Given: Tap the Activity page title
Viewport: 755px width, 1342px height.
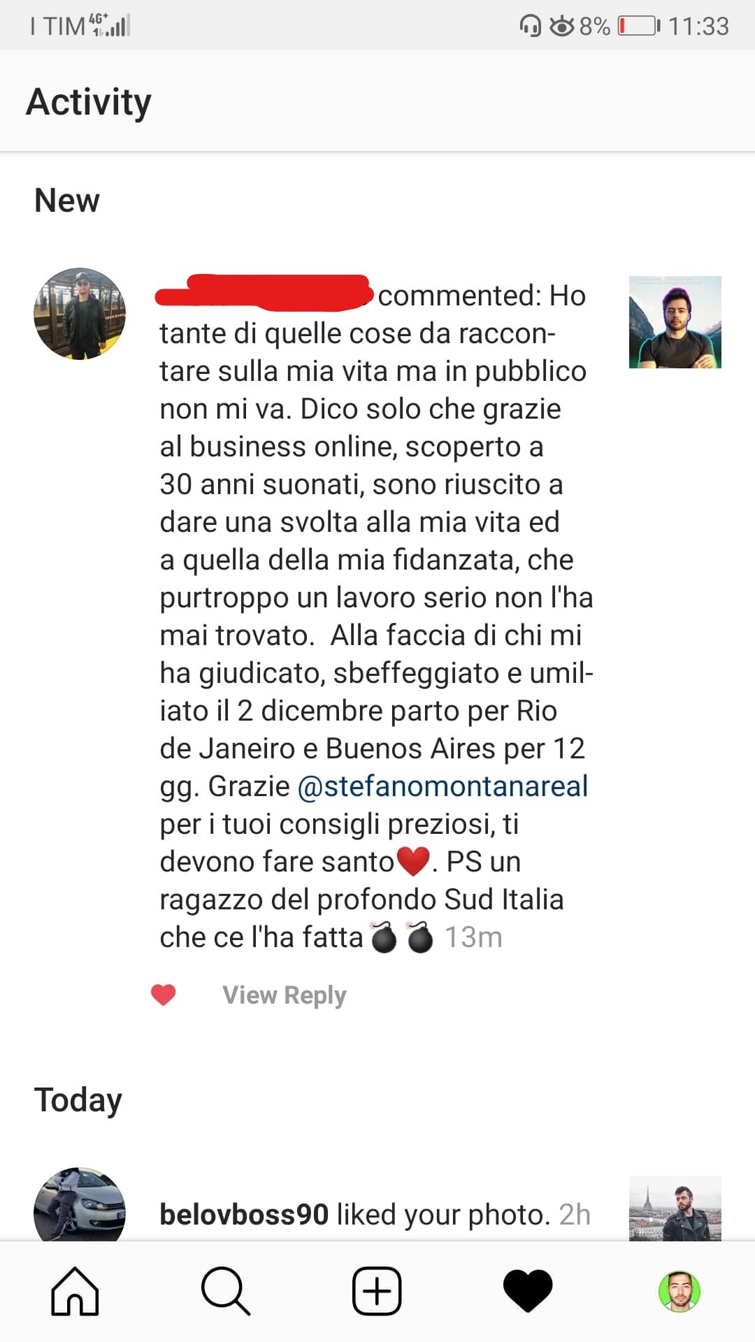Looking at the screenshot, I should pos(89,102).
